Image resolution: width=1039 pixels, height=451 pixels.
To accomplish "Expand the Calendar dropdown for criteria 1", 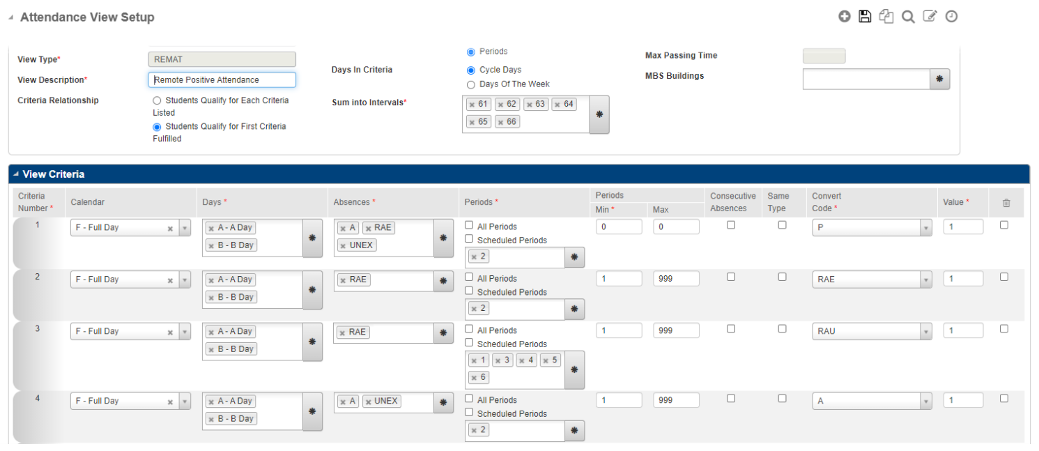I will click(185, 228).
